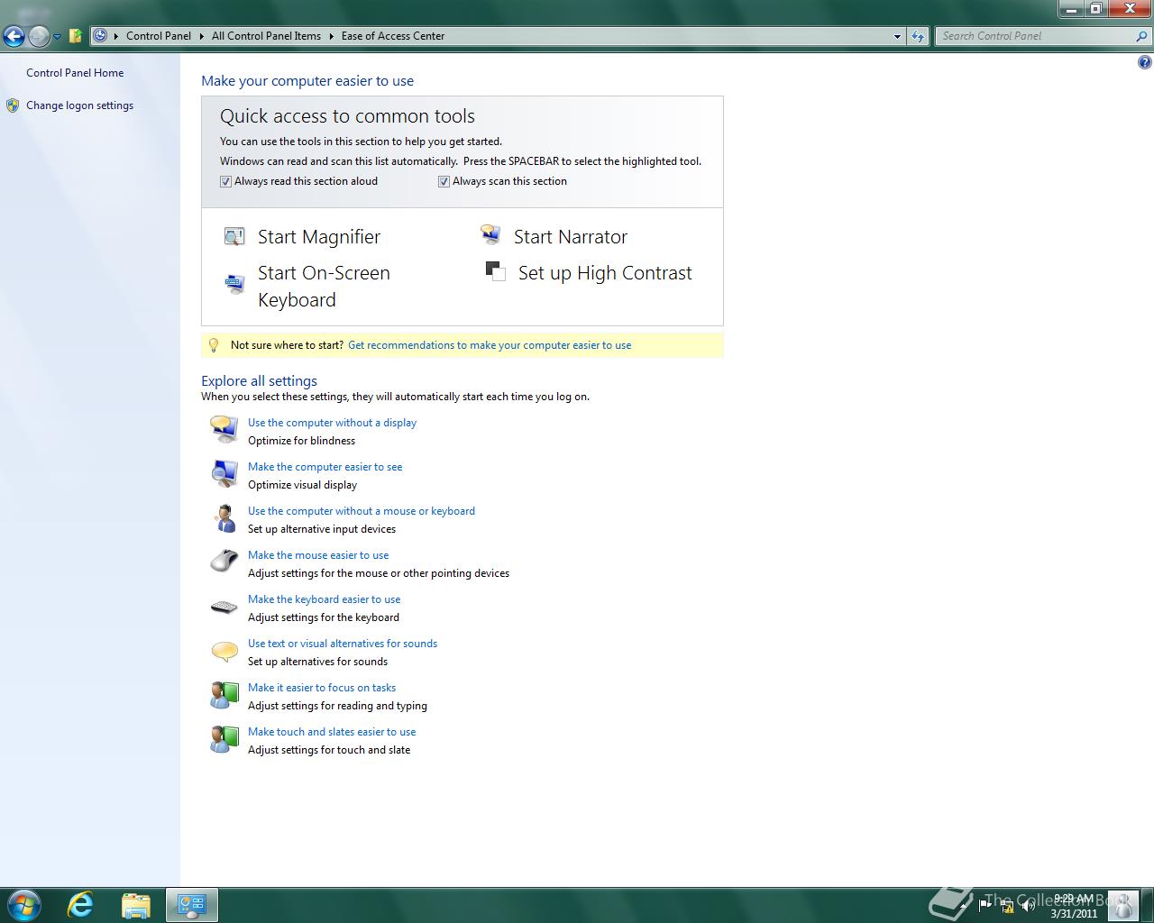Click the folder up-level icon in the navigation bar
The width and height of the screenshot is (1154, 923).
(x=76, y=36)
